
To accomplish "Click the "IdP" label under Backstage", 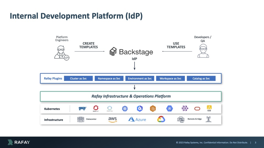I will [x=134, y=59].
